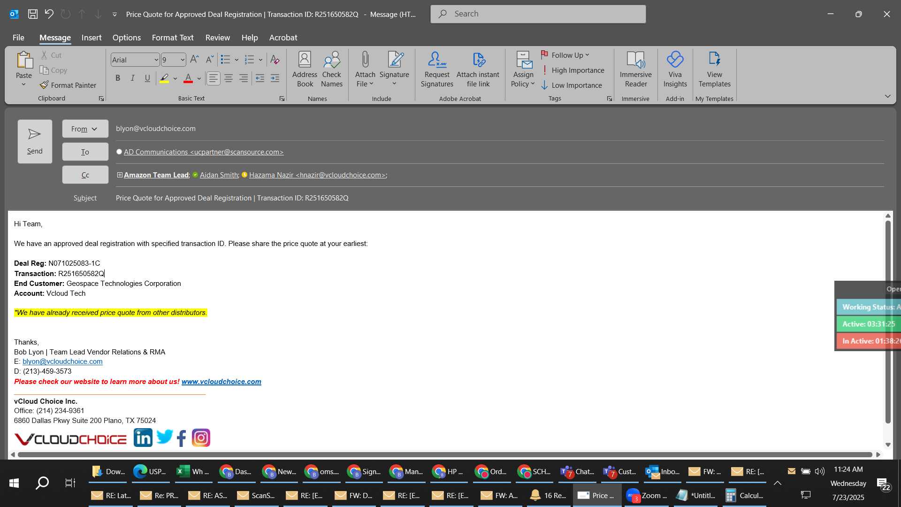Undo the last action in title bar

coord(49,14)
